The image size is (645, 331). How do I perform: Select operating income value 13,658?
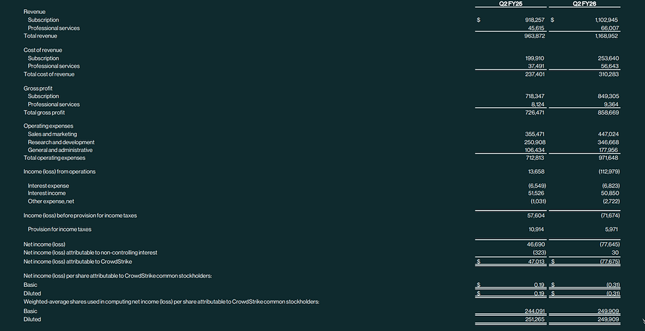(x=536, y=172)
